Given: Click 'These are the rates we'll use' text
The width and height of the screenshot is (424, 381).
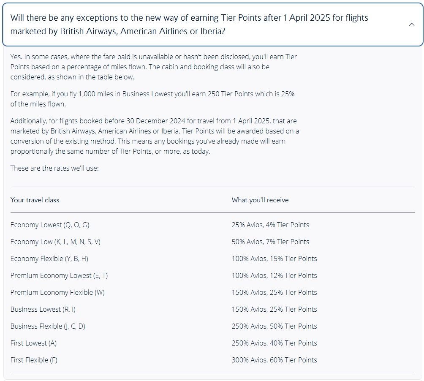Looking at the screenshot, I should coord(54,168).
